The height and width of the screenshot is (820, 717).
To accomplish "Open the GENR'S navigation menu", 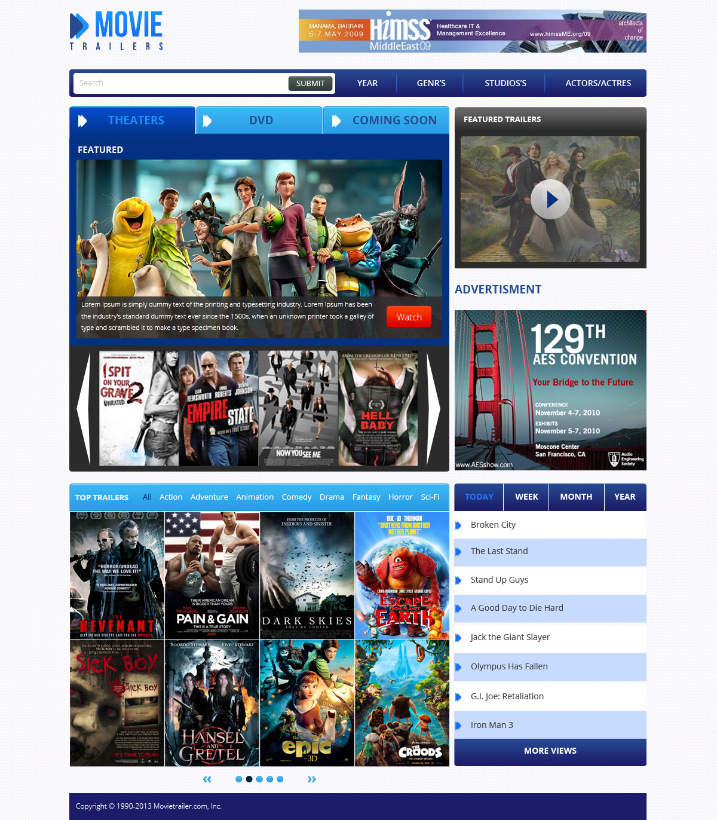I will click(431, 83).
